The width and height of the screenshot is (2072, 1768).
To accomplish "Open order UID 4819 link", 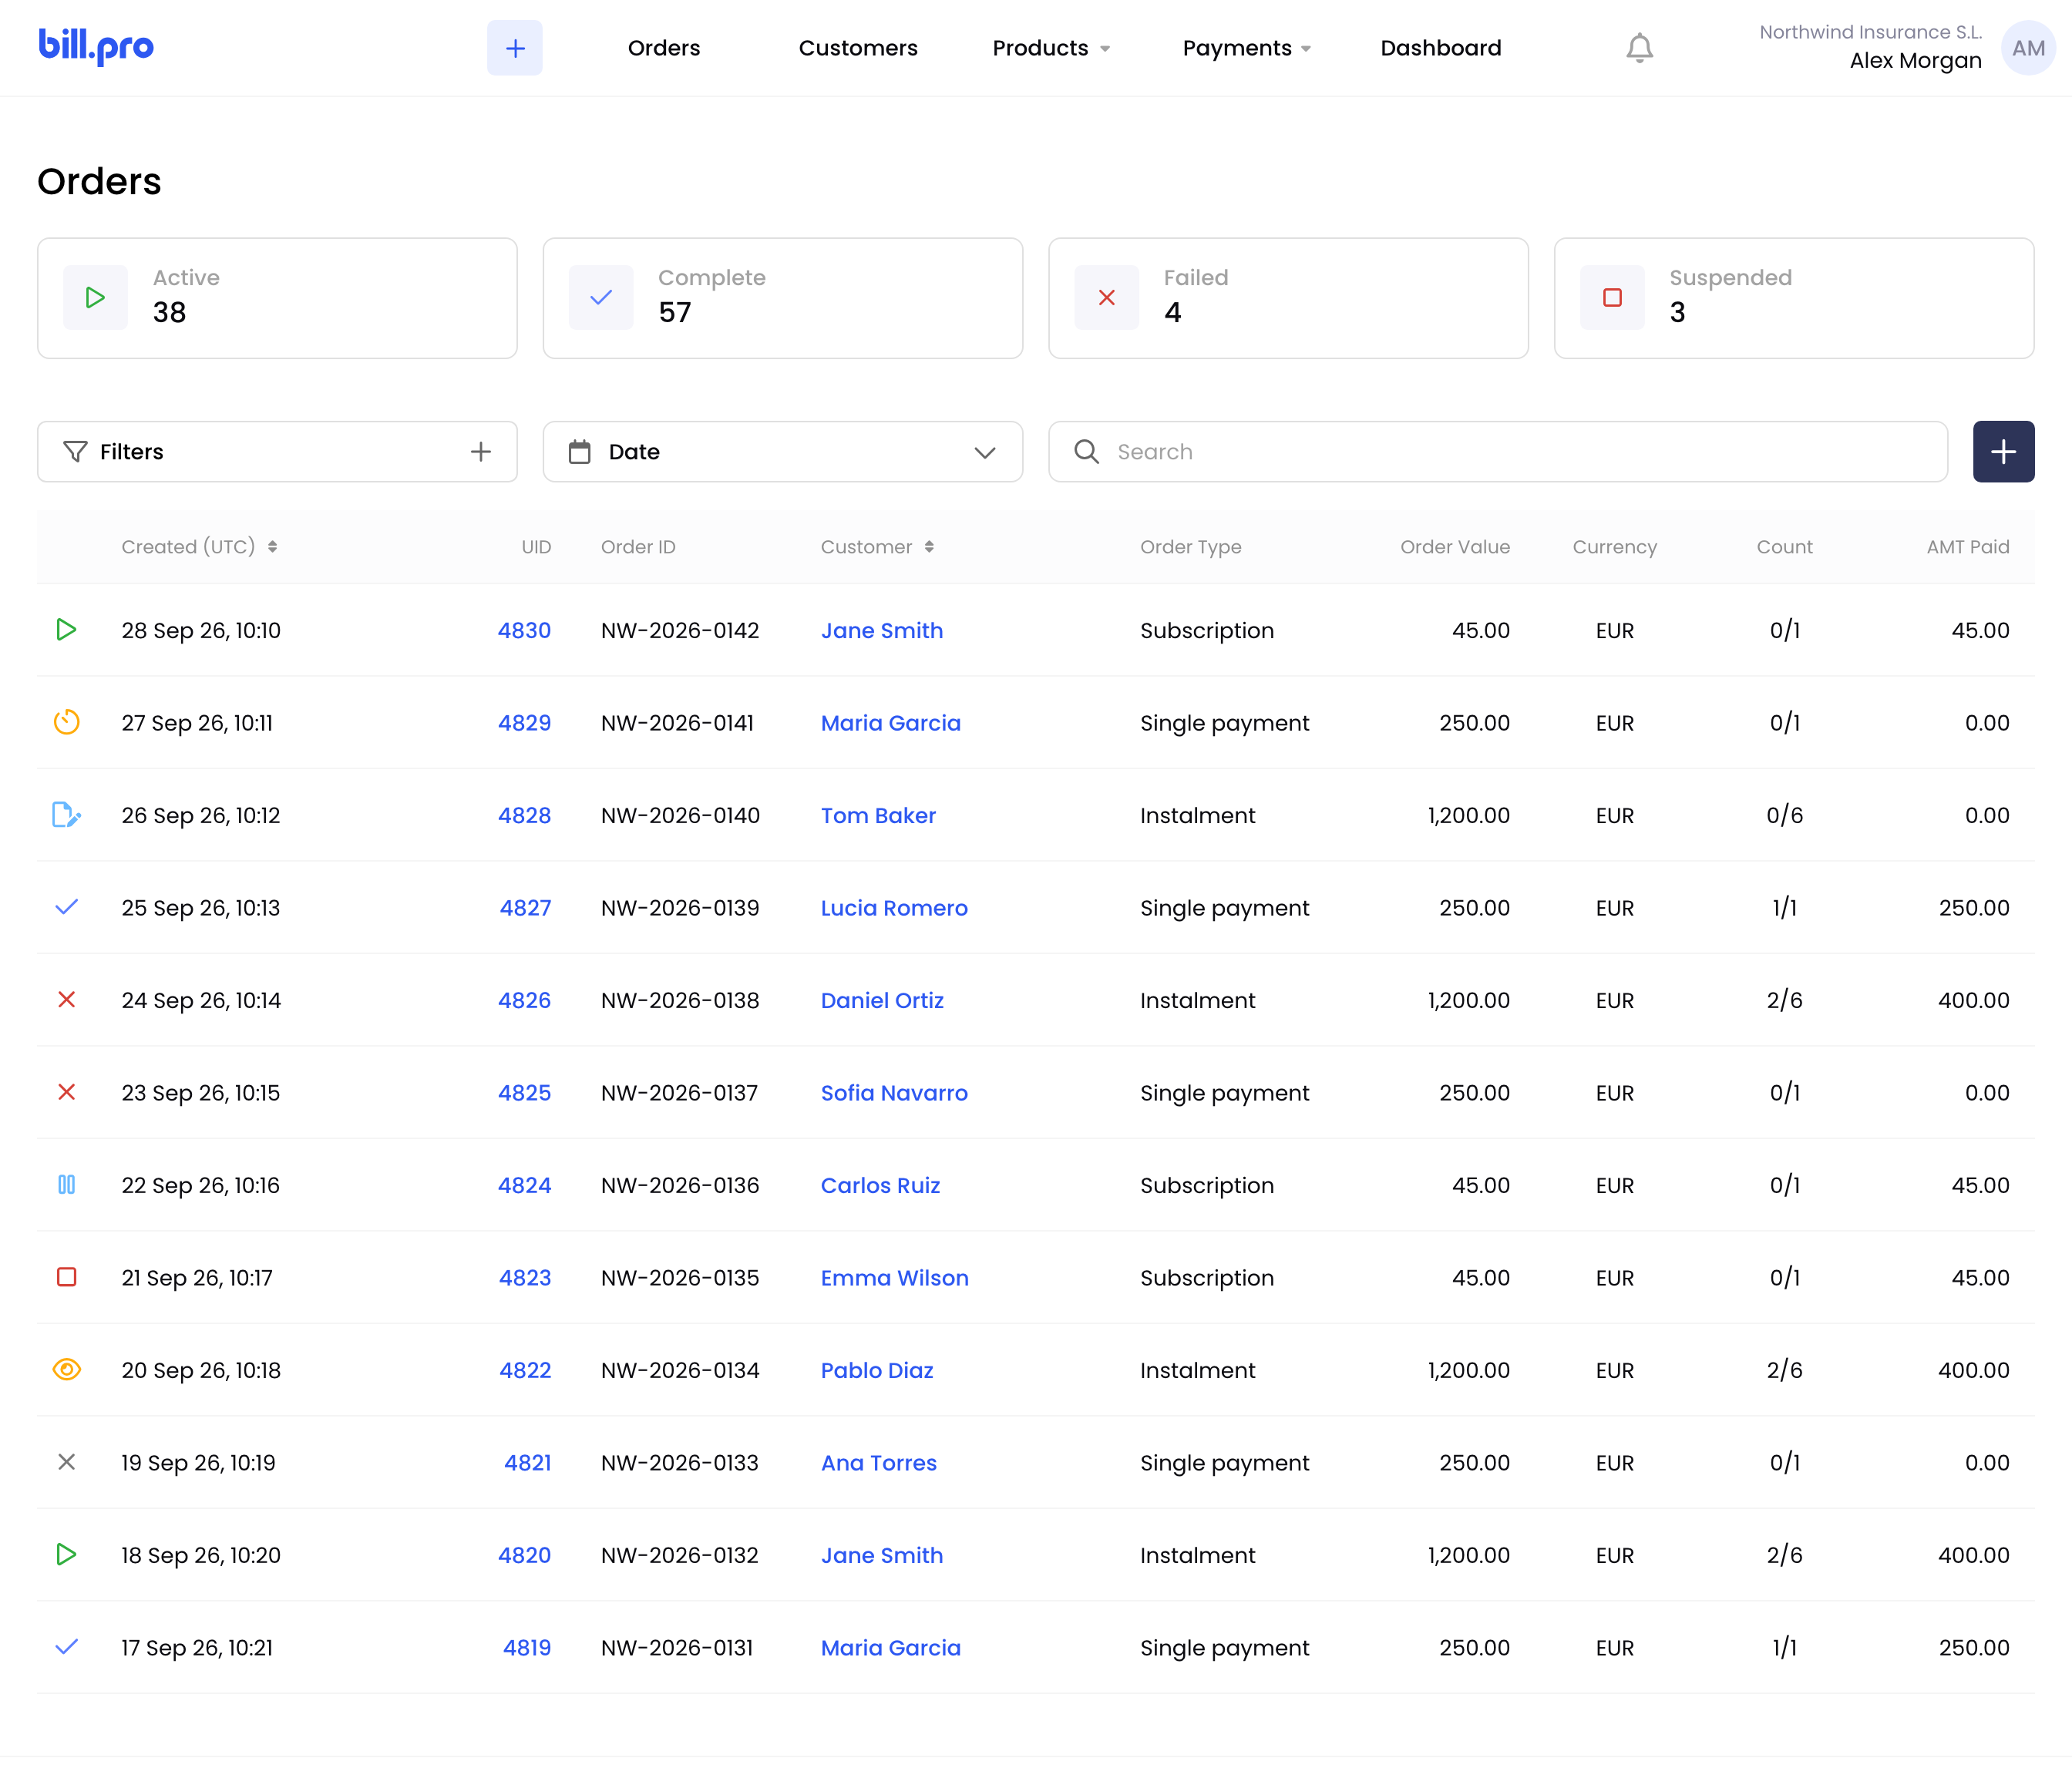I will click(x=527, y=1647).
